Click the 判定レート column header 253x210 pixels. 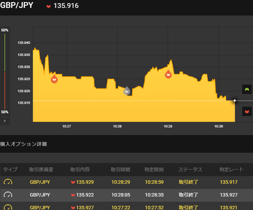tap(231, 169)
